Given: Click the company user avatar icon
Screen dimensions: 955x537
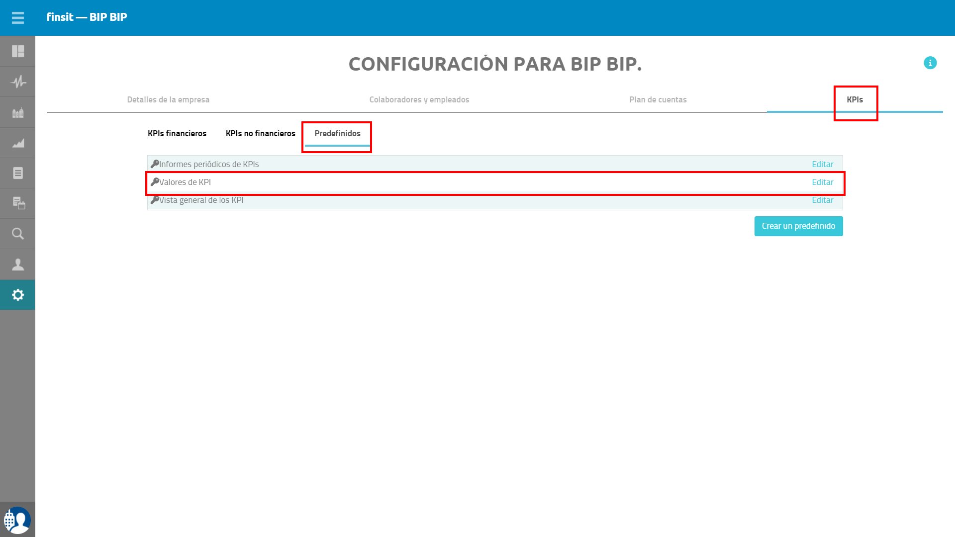Looking at the screenshot, I should click(17, 520).
